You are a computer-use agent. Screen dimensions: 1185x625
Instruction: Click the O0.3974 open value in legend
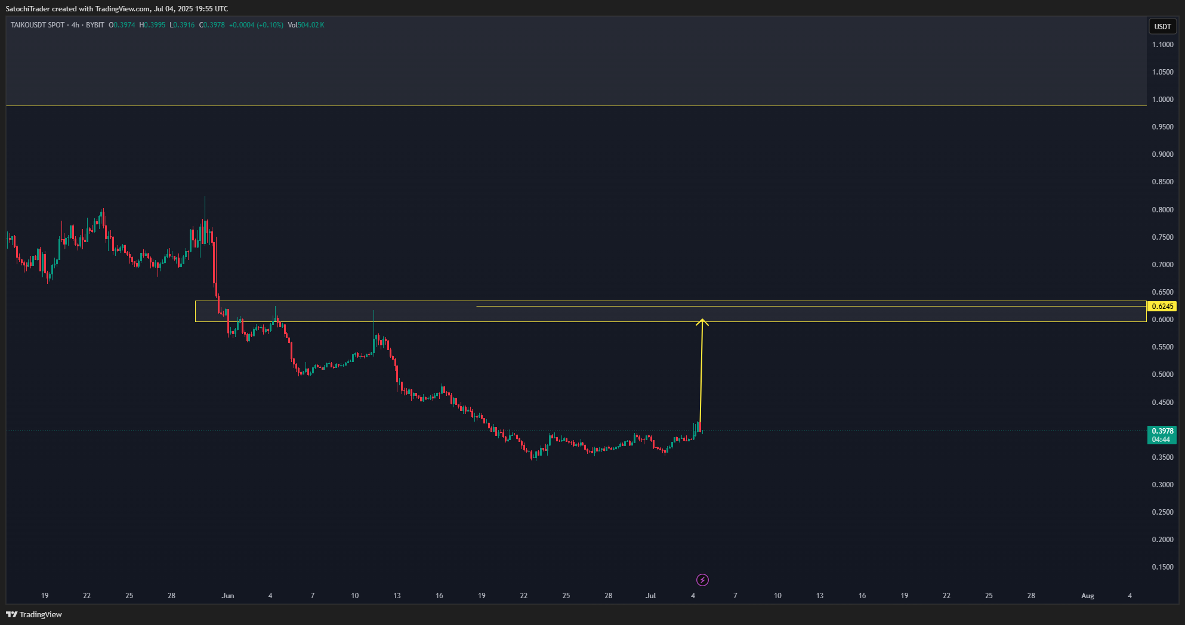tap(122, 25)
